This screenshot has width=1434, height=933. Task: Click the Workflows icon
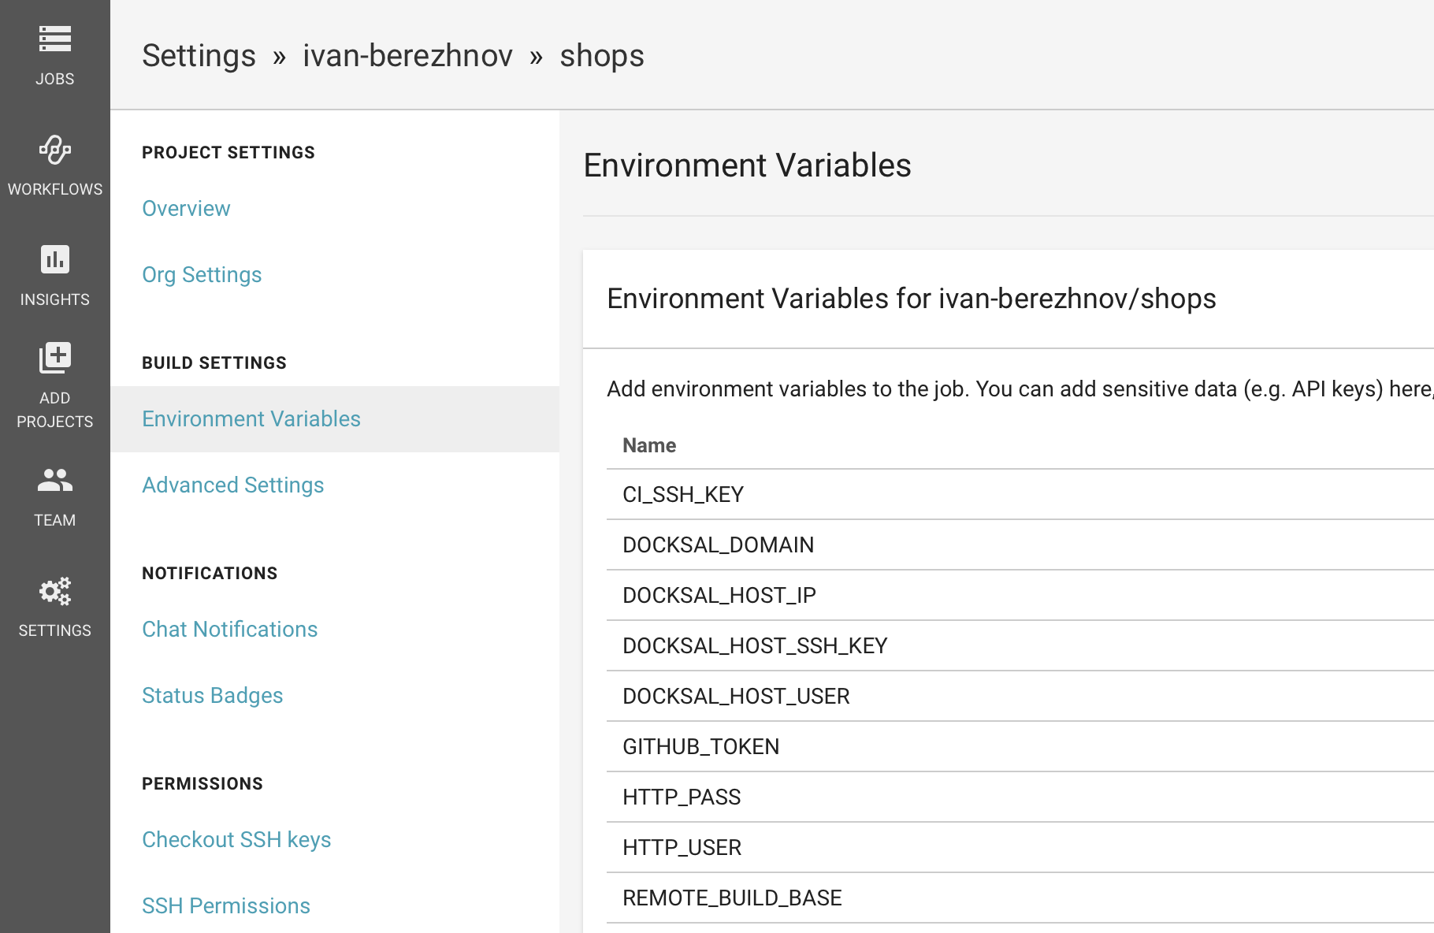point(55,150)
